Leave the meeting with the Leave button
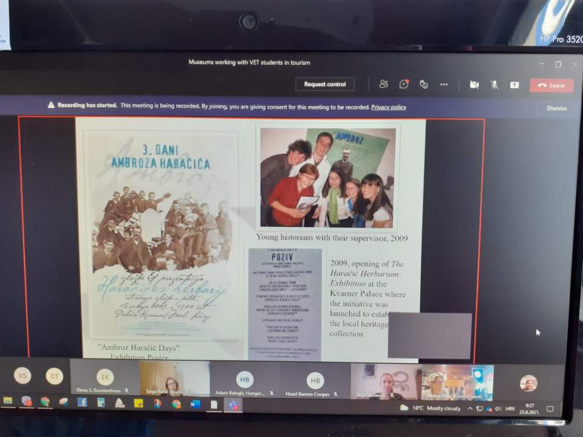The image size is (583, 437). pyautogui.click(x=551, y=86)
